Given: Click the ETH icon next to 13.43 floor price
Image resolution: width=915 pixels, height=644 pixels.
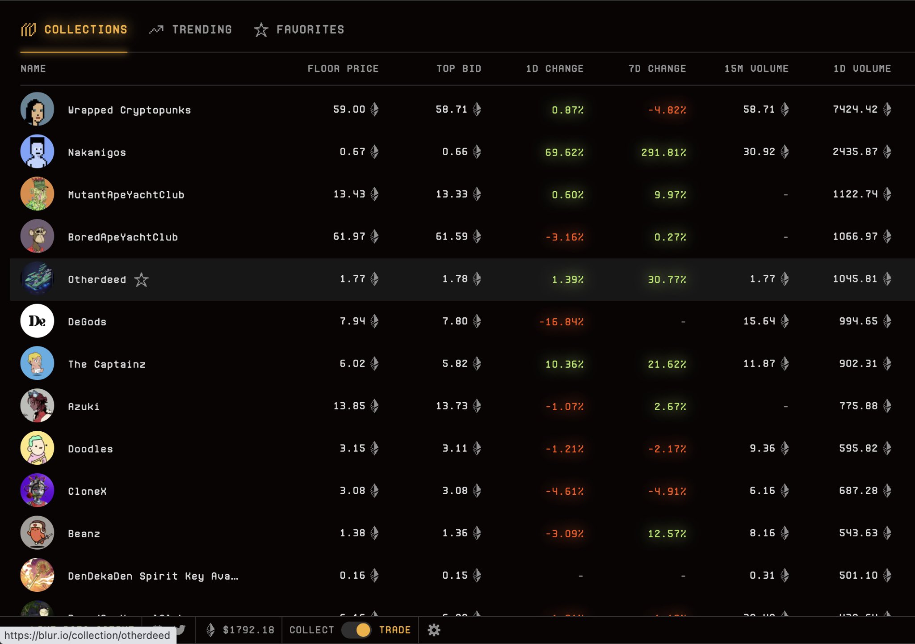Looking at the screenshot, I should point(374,194).
